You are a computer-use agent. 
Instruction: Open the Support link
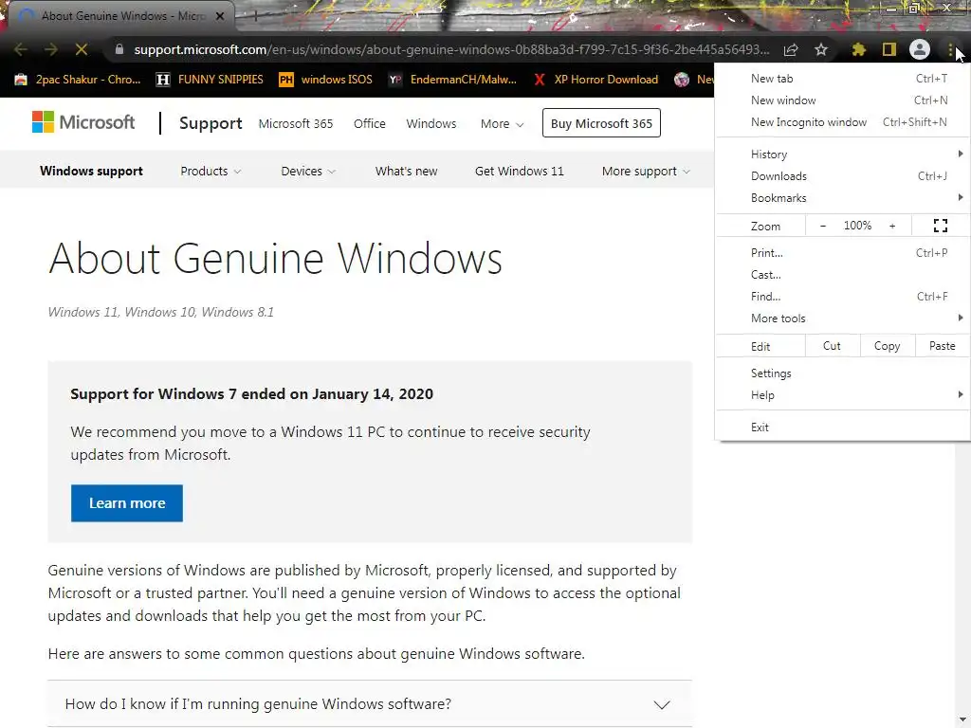[211, 123]
